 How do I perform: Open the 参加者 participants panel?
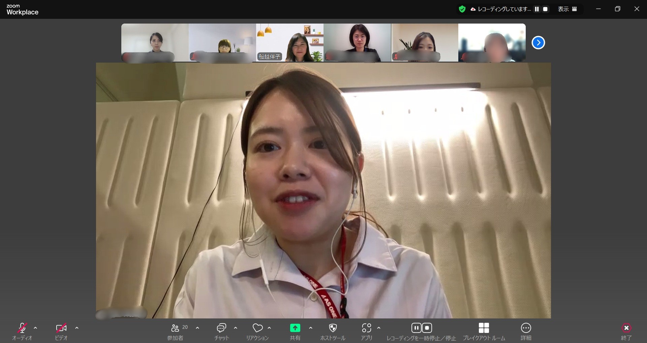click(175, 328)
